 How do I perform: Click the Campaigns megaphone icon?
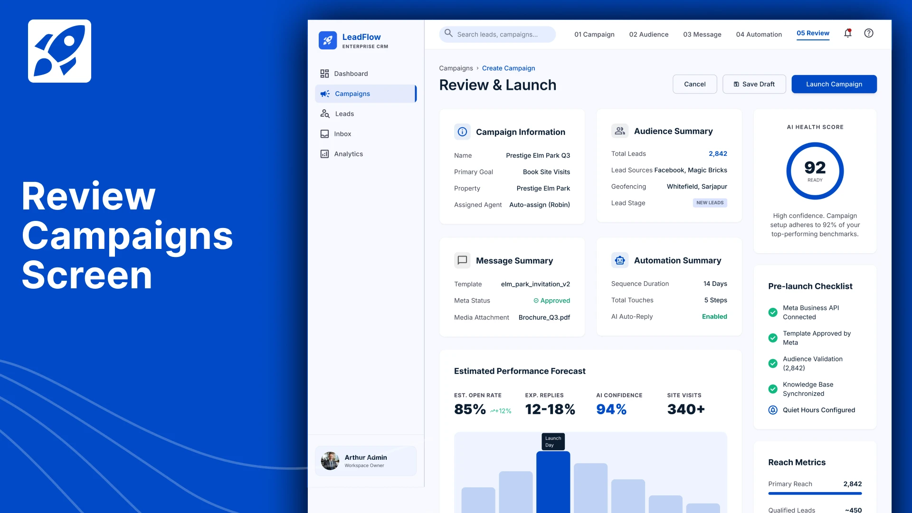click(x=325, y=94)
